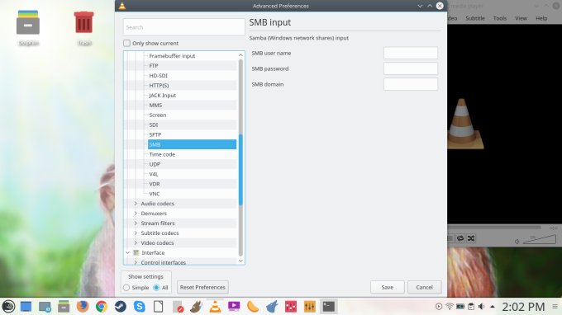Open the panel hamburger menu at taskbar end
This screenshot has height=315, width=562.
tap(555, 307)
